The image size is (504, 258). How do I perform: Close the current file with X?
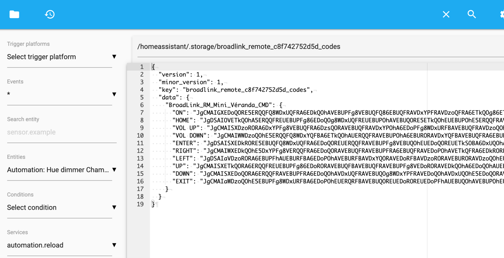pyautogui.click(x=446, y=14)
